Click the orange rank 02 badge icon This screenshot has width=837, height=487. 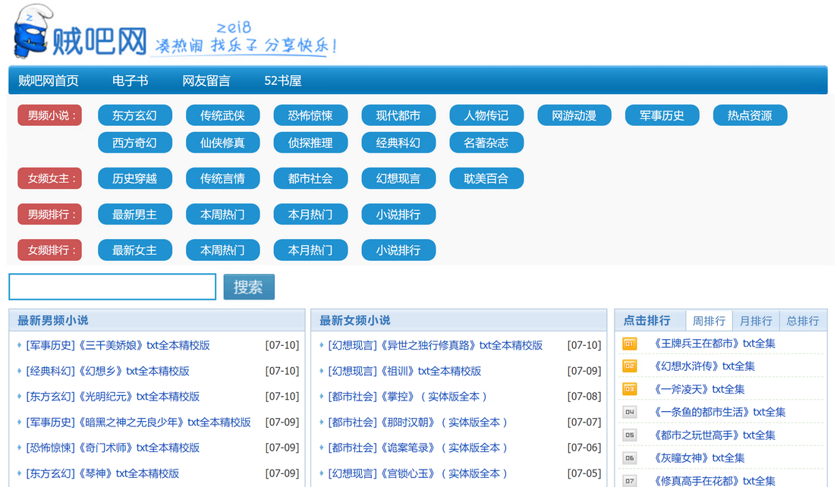tap(629, 367)
